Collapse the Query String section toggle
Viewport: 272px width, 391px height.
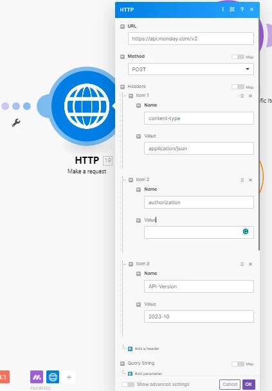122,363
